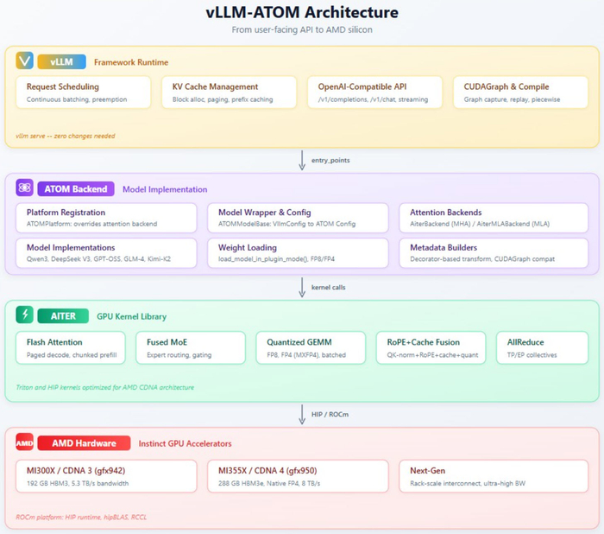Open the KV Cache Management card

pyautogui.click(x=230, y=92)
